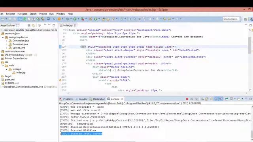Click the editor vertical scrollbar down arrow
253x142 pixels.
click(249, 90)
